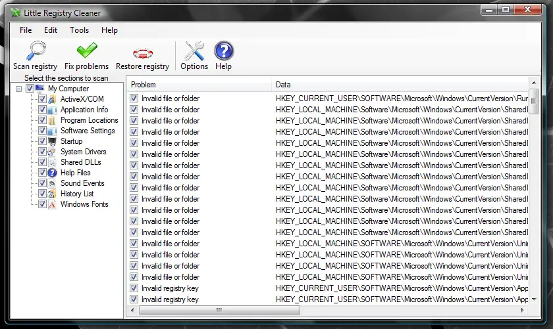553x329 pixels.
Task: Click the Application Info section icon
Action: click(x=52, y=110)
